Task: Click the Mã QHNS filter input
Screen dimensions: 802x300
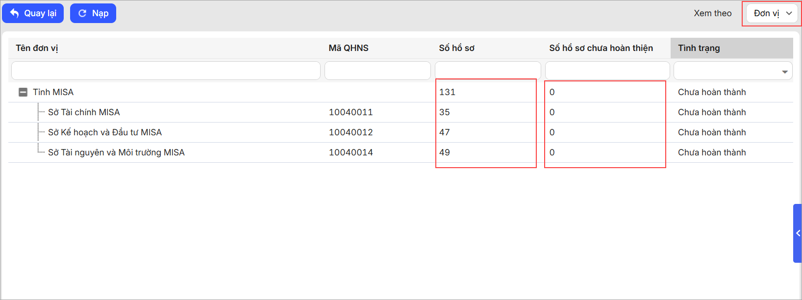Action: [377, 71]
